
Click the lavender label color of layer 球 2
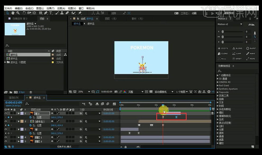22,113
